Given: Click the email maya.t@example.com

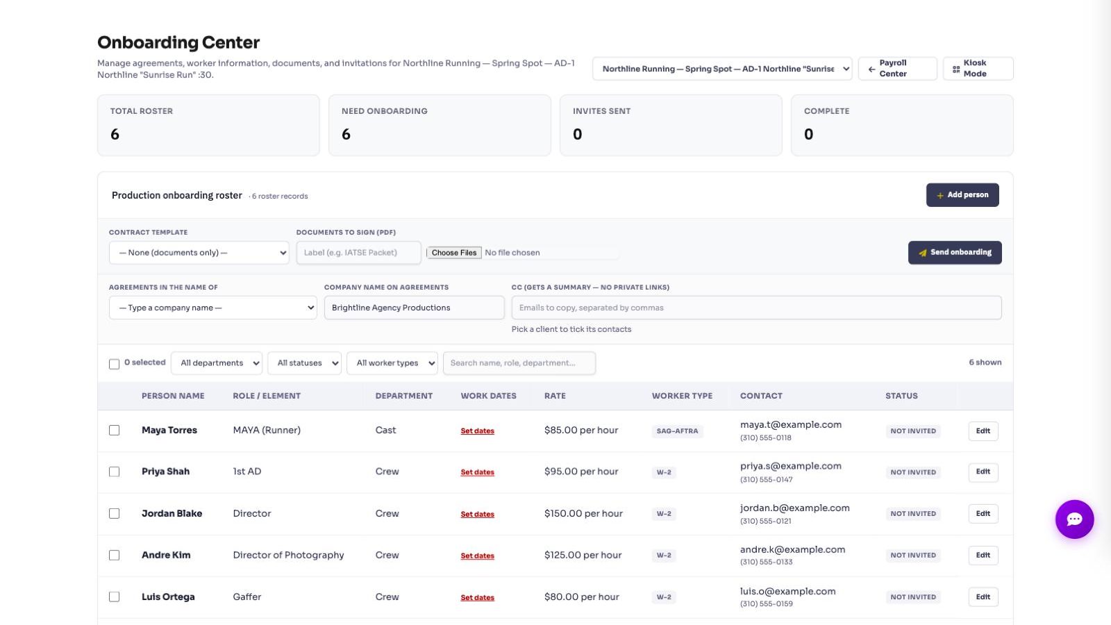Looking at the screenshot, I should [791, 424].
